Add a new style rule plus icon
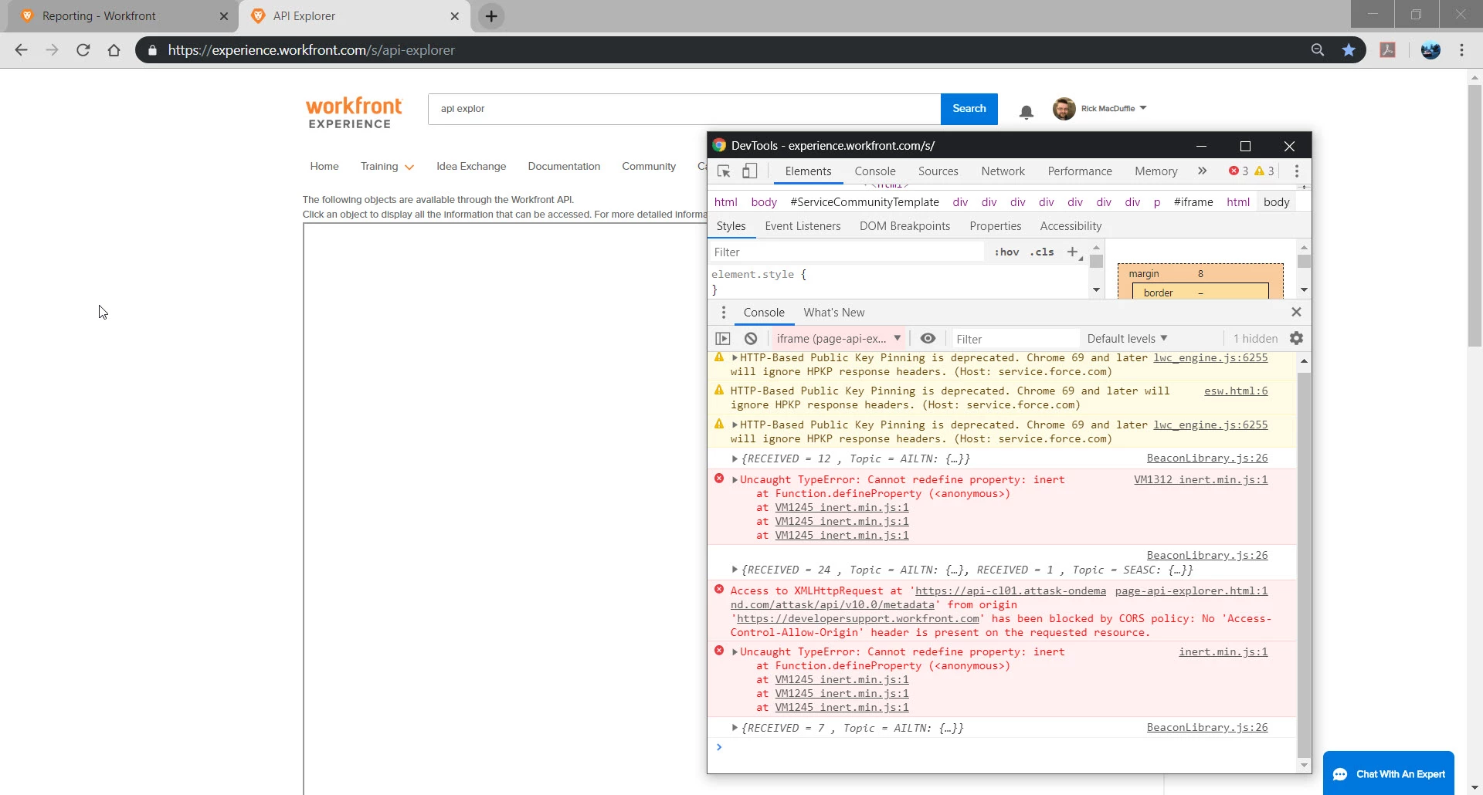1483x795 pixels. coord(1072,252)
